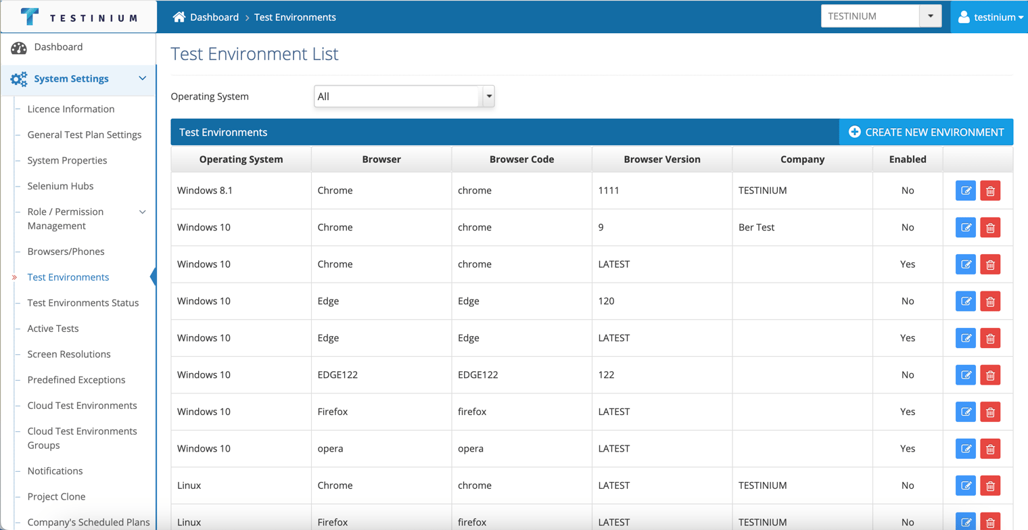The height and width of the screenshot is (530, 1028).
Task: Delete the Windows 10 Firefox environment
Action: pyautogui.click(x=990, y=412)
